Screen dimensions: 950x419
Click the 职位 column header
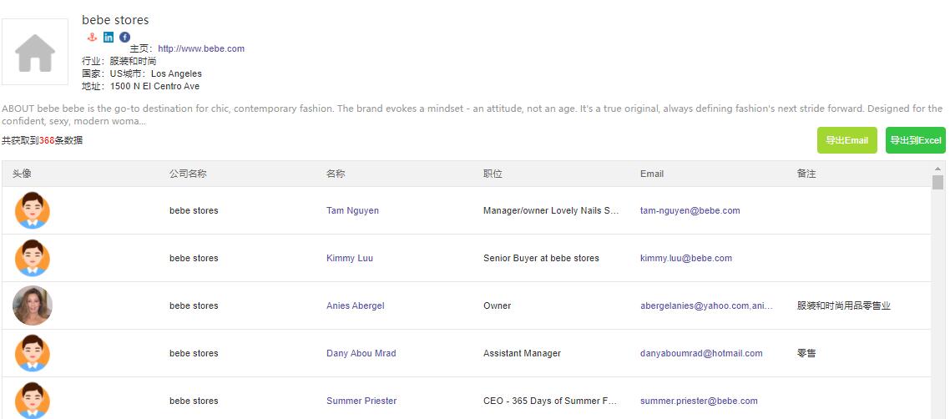point(493,174)
